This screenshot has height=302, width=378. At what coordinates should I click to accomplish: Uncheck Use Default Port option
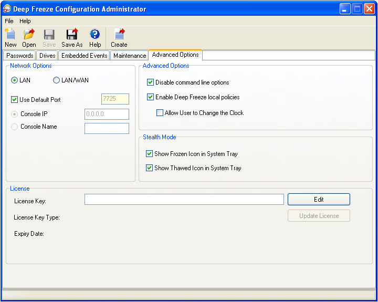click(x=14, y=99)
